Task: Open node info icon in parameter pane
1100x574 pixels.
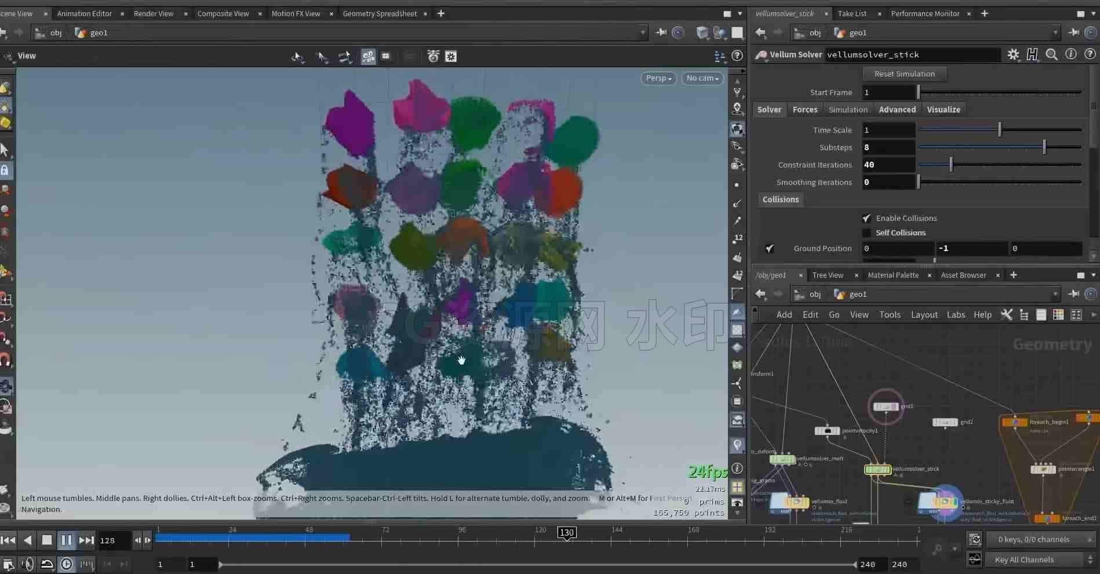Action: point(1071,54)
